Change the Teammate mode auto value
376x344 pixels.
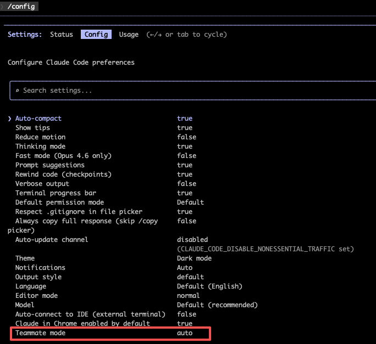(x=185, y=333)
